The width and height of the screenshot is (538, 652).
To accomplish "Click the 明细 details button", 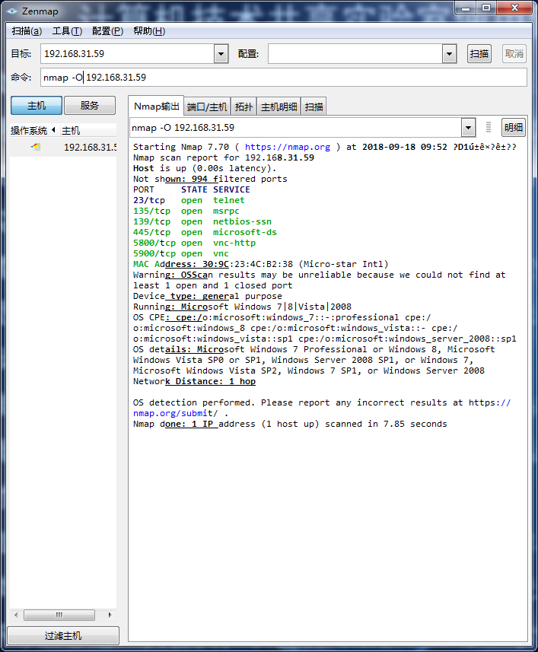I will 514,128.
